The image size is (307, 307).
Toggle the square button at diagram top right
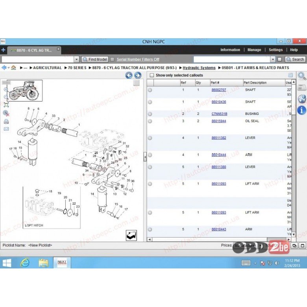pyautogui.click(x=137, y=83)
